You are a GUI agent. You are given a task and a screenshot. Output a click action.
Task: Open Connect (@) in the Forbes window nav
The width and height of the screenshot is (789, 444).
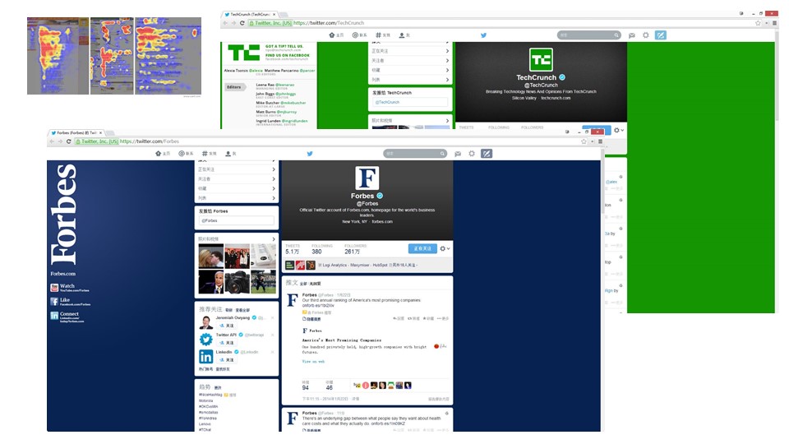pyautogui.click(x=186, y=154)
